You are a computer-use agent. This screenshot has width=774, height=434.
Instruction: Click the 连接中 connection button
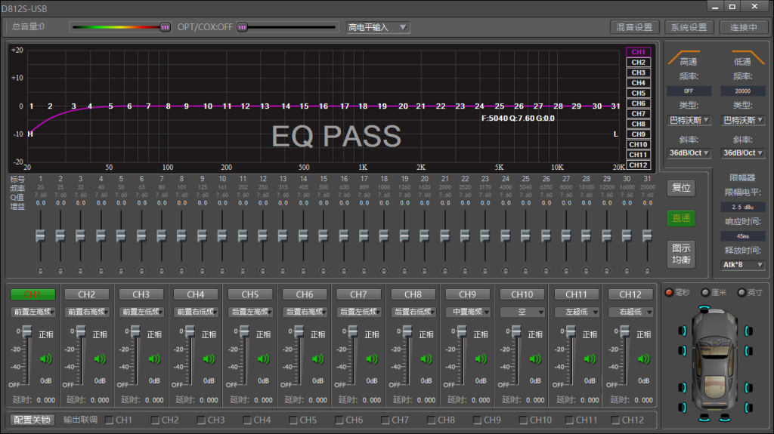tap(744, 27)
